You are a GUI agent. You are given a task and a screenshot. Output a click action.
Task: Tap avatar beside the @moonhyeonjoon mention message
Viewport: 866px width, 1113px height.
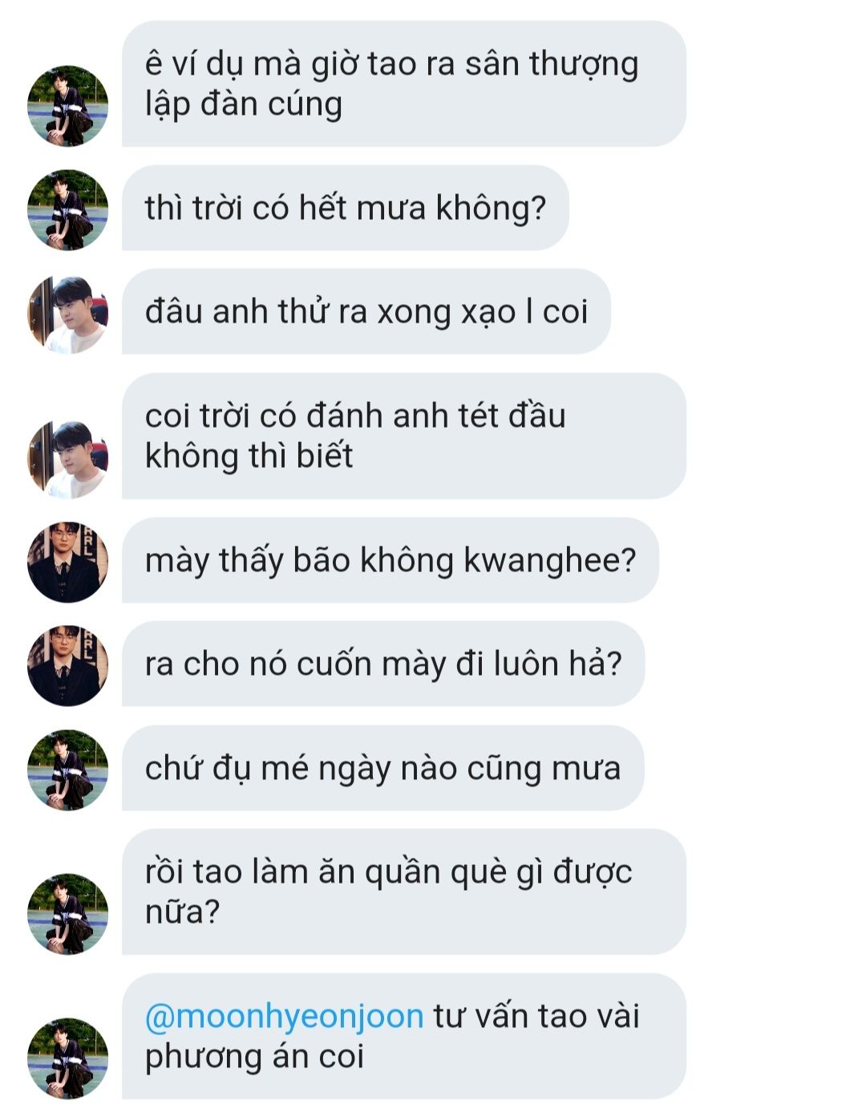pyautogui.click(x=68, y=1058)
